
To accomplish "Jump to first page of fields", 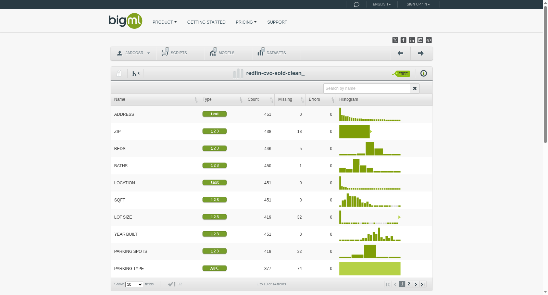I will click(388, 284).
